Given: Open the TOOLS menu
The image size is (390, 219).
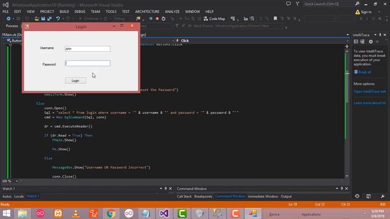Looking at the screenshot, I should point(111,12).
